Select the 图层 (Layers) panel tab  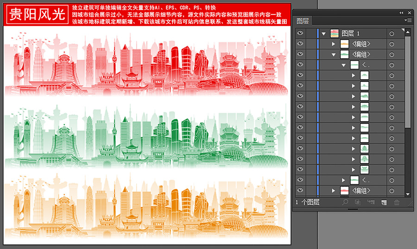[x=303, y=21]
